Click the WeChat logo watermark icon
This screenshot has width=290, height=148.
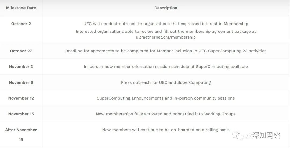238,135
